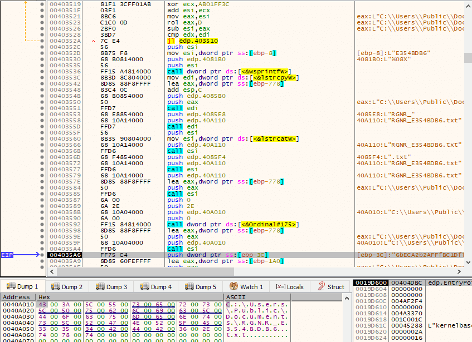The height and width of the screenshot is (342, 472).
Task: Toggle breakpoint bullet beside address 00403519
Action: click(x=42, y=4)
